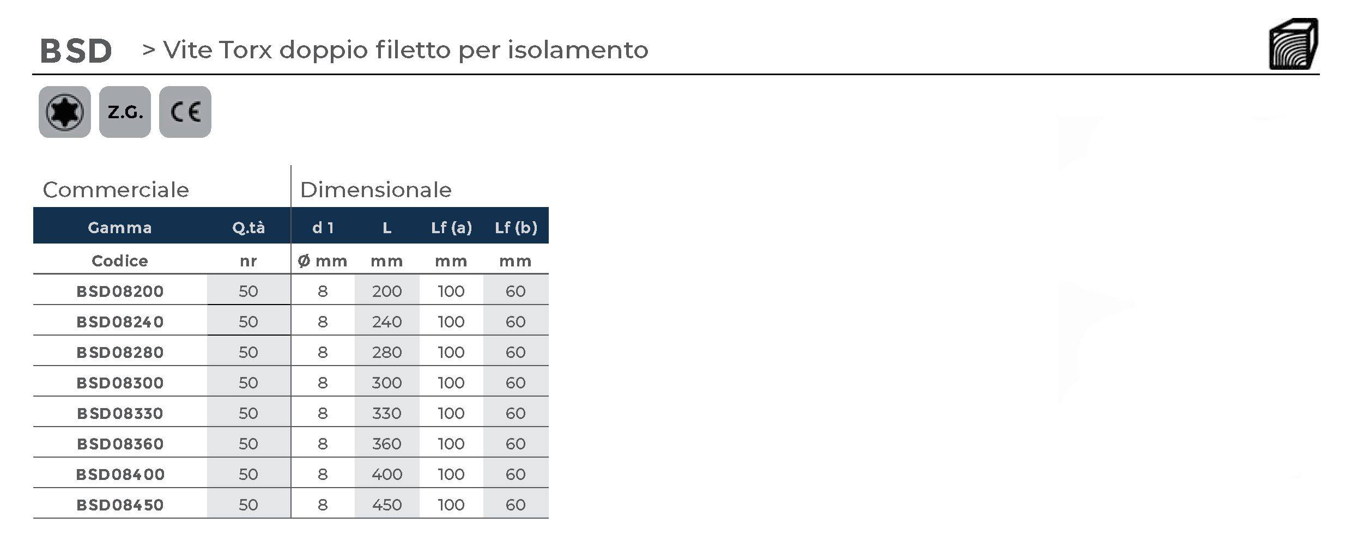Click the BSD product title
The image size is (1352, 535).
coord(76,51)
